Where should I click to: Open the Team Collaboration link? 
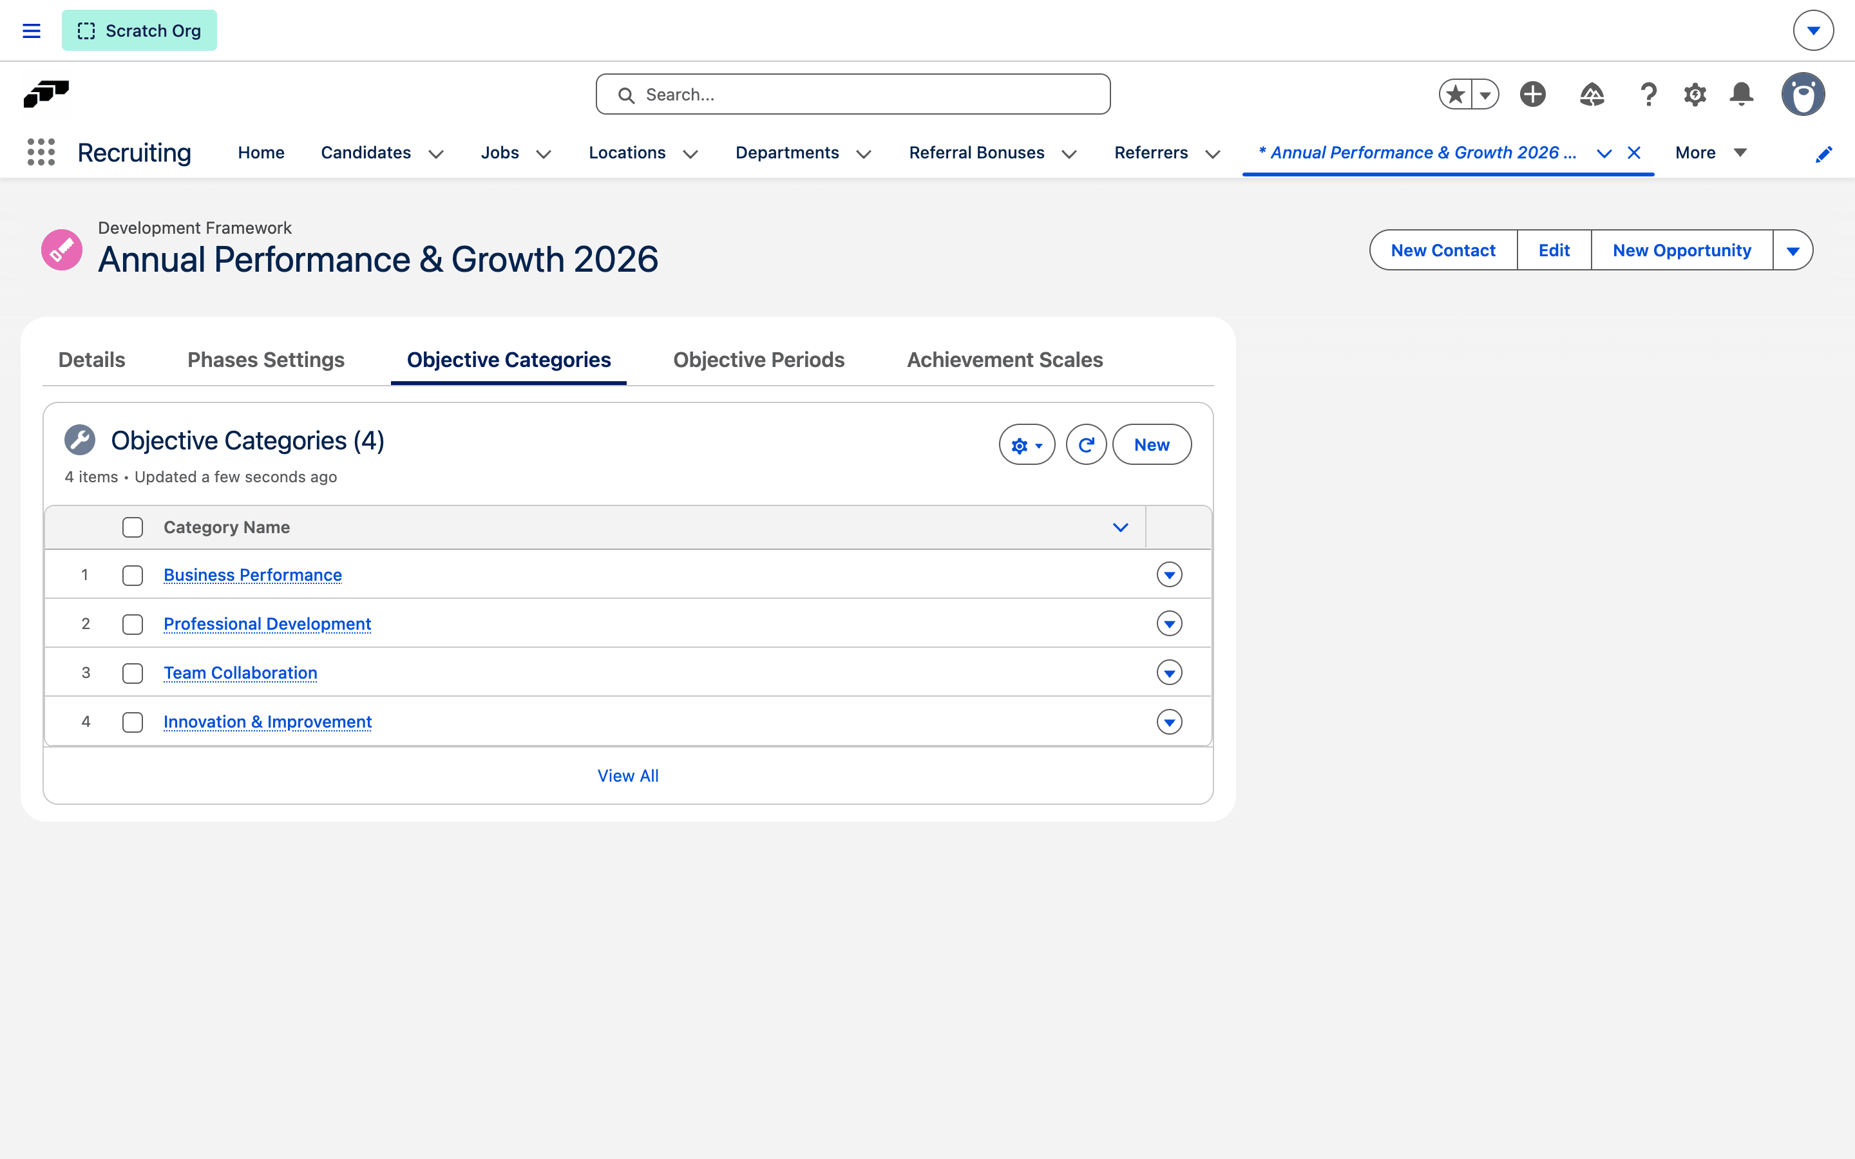tap(240, 673)
